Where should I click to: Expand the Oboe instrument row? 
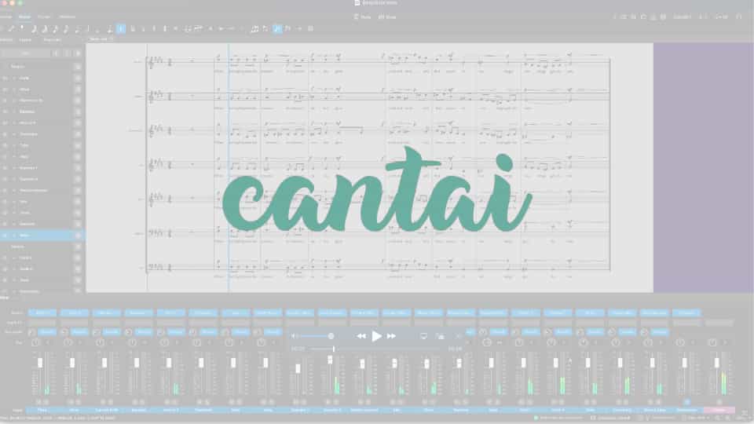(14, 90)
